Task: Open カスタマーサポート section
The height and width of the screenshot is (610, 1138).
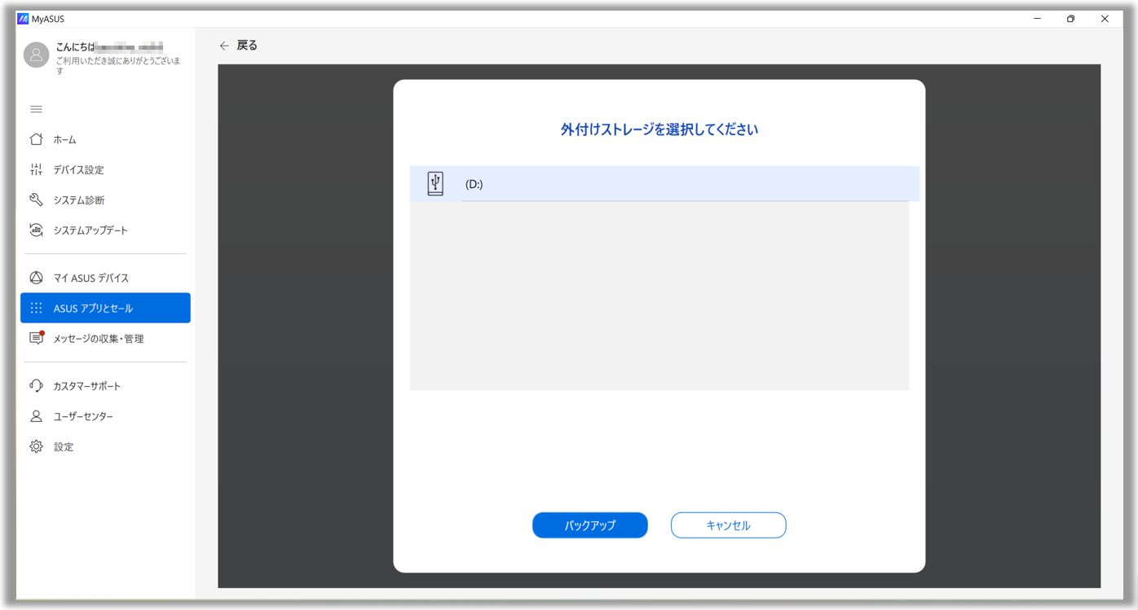Action: pyautogui.click(x=105, y=386)
